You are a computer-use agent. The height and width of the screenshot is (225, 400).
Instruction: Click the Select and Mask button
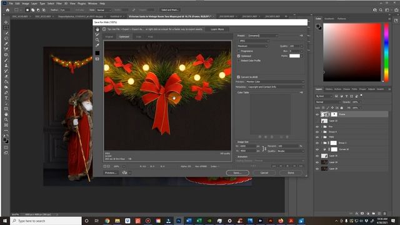[170, 10]
